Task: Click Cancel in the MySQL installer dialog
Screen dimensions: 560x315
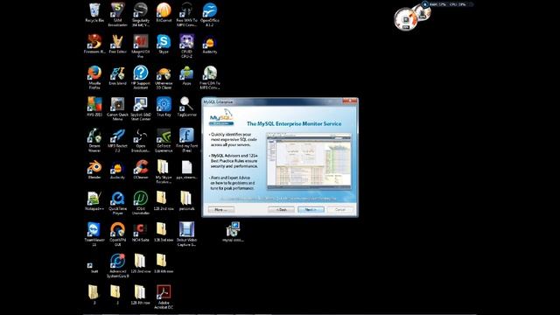Action: [340, 210]
